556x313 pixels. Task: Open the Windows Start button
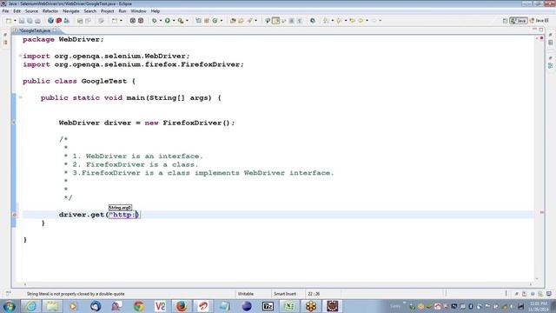click(x=9, y=306)
